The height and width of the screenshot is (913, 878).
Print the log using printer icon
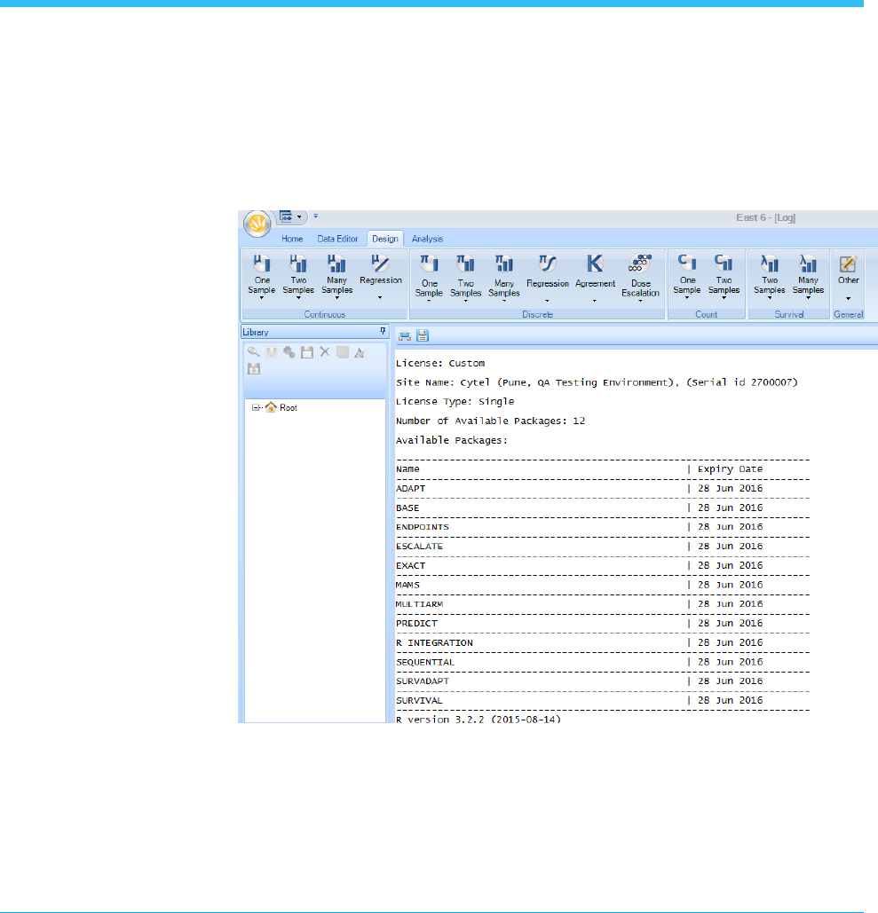pyautogui.click(x=404, y=335)
